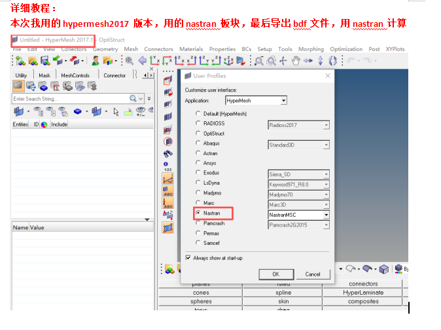
Task: Toggle the 'Always show at start-up' checkbox
Action: click(x=188, y=258)
